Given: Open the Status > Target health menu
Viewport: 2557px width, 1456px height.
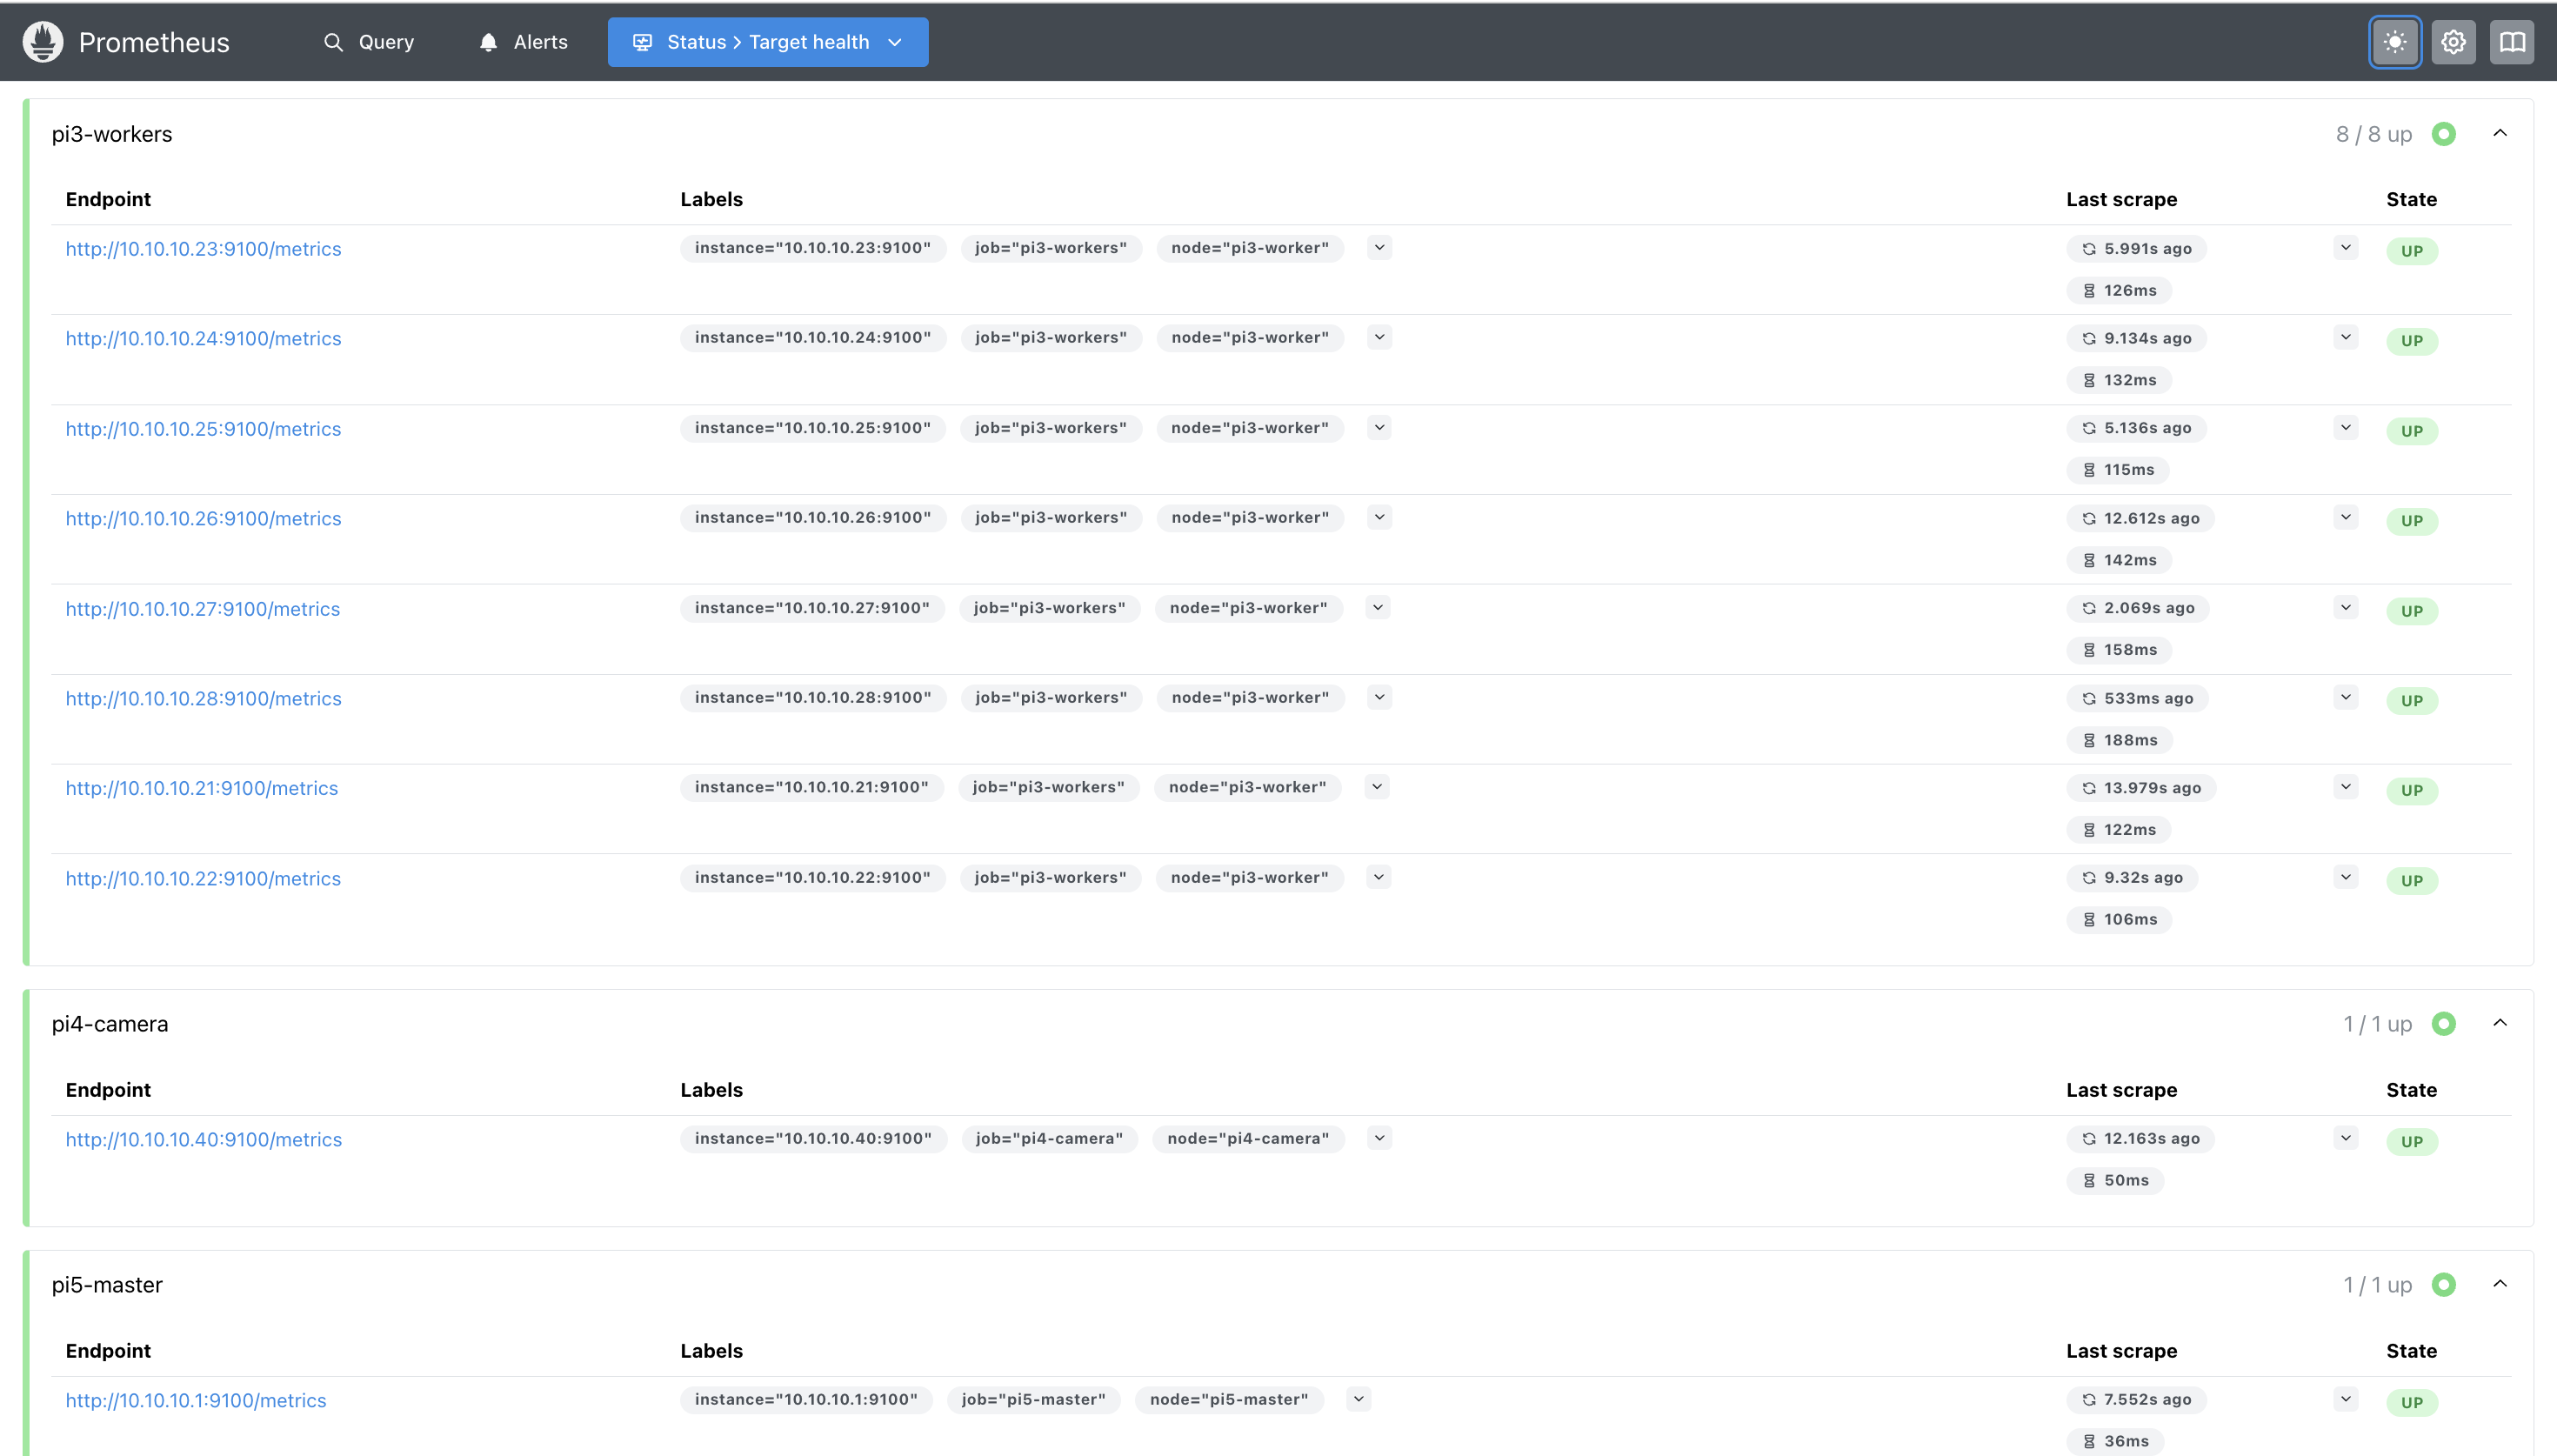Looking at the screenshot, I should coord(768,42).
